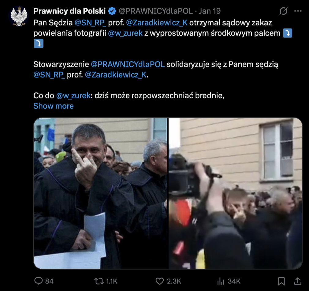Open Prawnicy dla Polski eagle avatar

coord(19,16)
